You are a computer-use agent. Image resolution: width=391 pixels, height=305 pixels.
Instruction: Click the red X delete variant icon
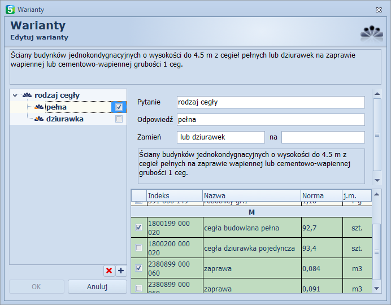click(x=108, y=271)
